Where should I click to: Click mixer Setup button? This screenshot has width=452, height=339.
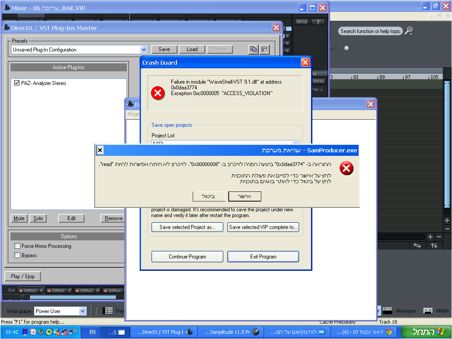302,22
